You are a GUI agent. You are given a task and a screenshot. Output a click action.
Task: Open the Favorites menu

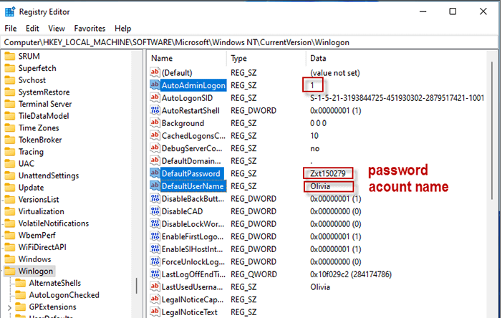point(90,28)
